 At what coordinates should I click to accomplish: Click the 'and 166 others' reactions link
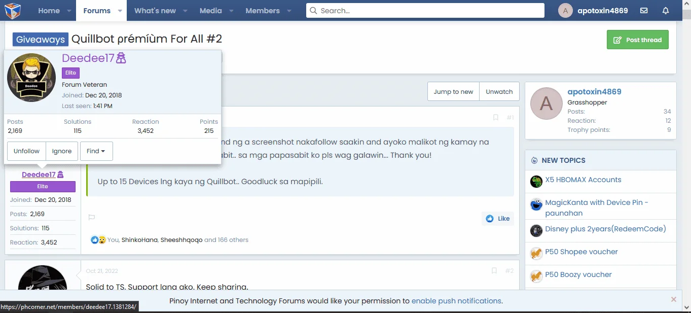point(226,240)
